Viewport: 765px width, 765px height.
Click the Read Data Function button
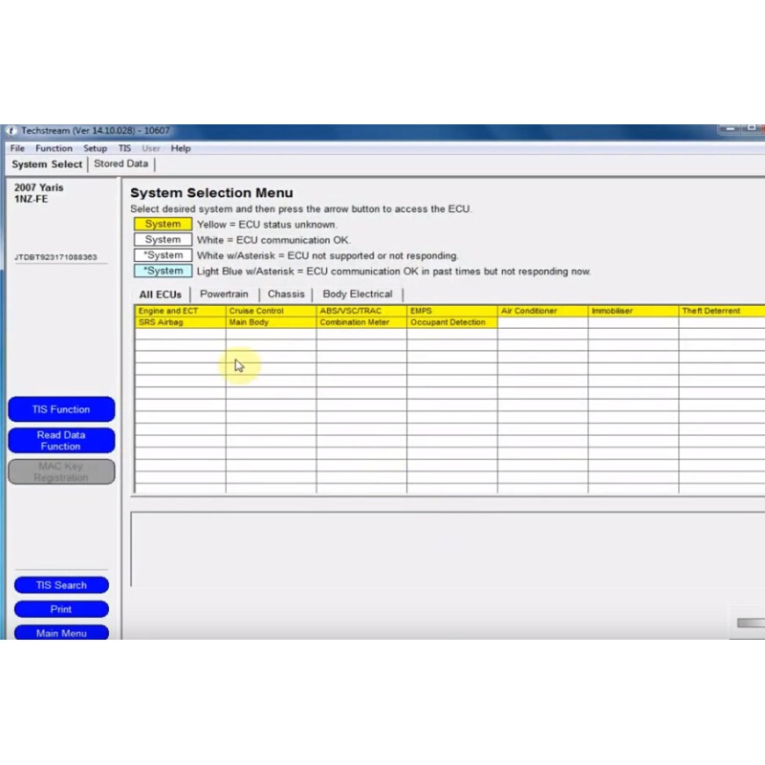tap(61, 441)
